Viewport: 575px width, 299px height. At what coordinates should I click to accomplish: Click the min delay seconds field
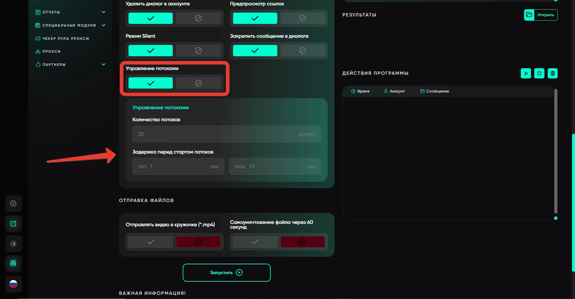(x=178, y=166)
